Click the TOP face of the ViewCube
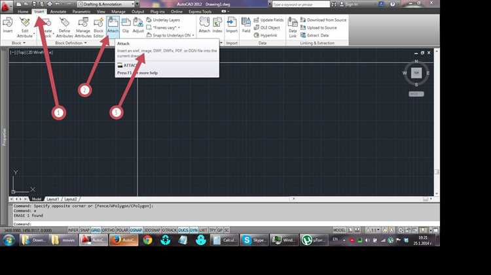The width and height of the screenshot is (491, 275). pos(416,73)
